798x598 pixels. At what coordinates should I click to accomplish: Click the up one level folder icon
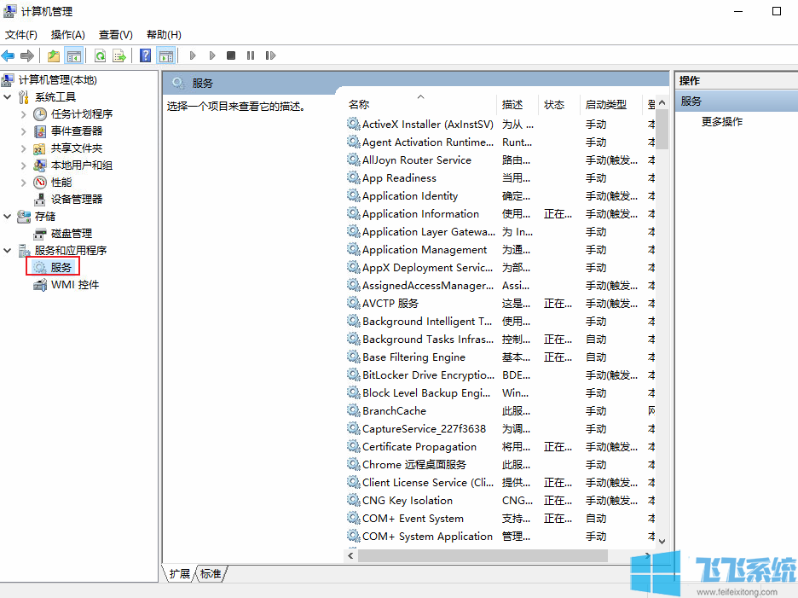pos(54,55)
